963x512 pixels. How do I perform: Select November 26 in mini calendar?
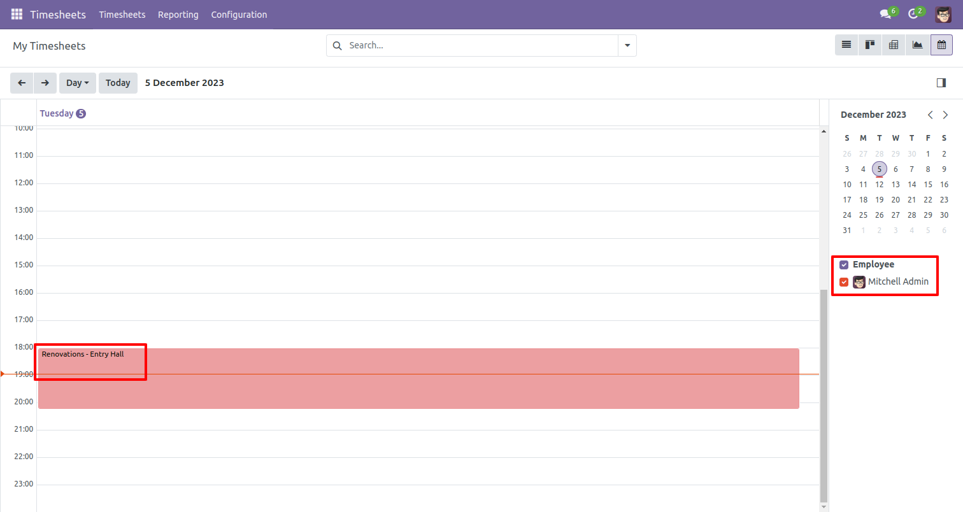point(846,154)
